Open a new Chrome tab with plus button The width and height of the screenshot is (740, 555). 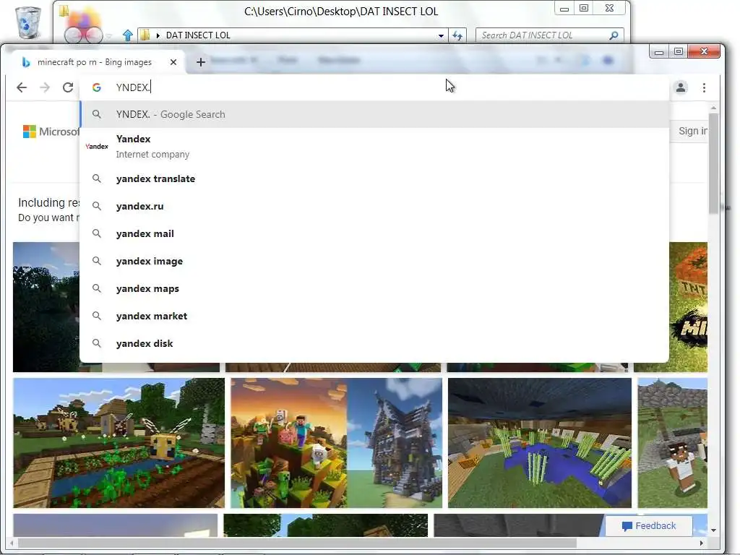click(201, 62)
